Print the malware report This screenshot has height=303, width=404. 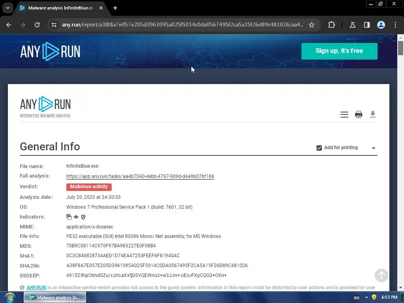tap(359, 114)
